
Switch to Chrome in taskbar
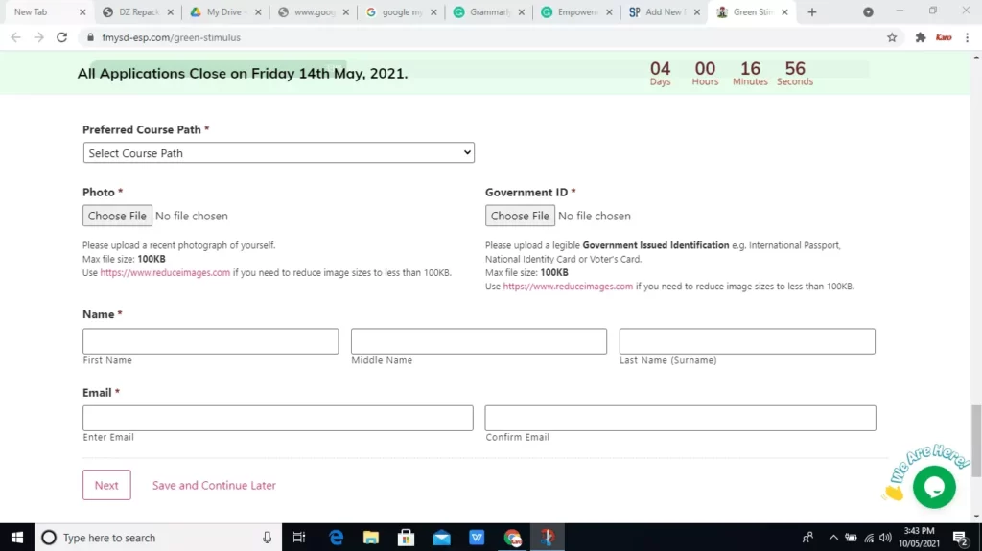(512, 538)
